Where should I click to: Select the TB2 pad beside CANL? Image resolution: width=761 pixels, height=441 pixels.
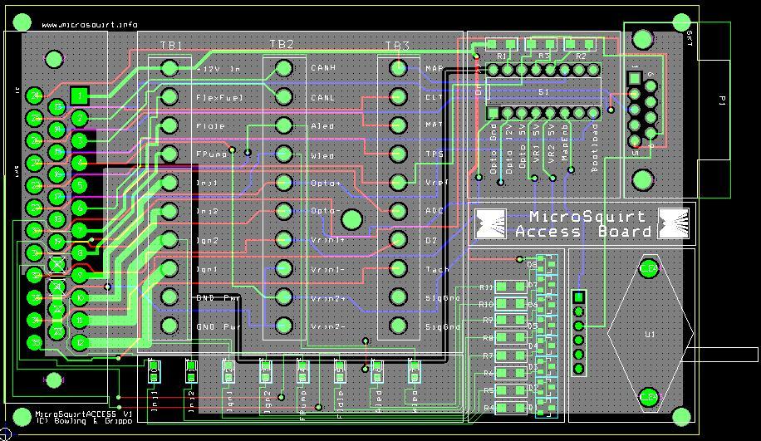tap(284, 96)
